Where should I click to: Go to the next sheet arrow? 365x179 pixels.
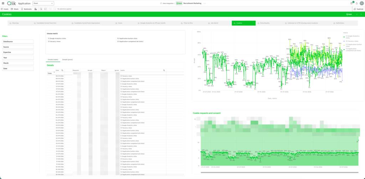361,14
